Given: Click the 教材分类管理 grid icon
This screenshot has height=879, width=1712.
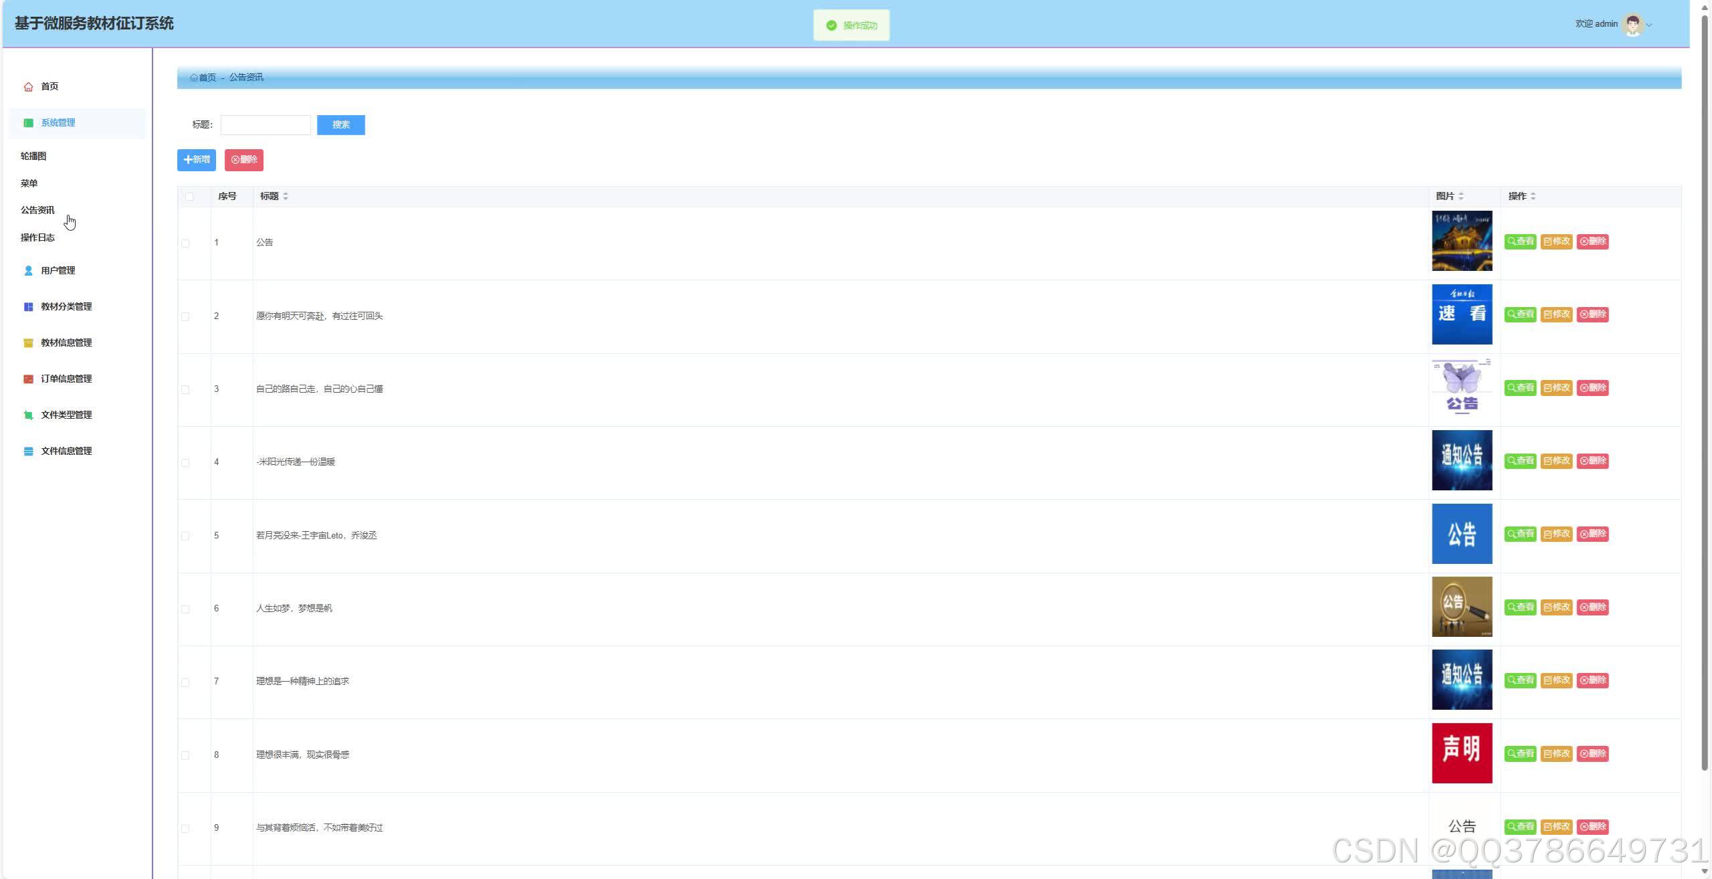Looking at the screenshot, I should coord(28,307).
